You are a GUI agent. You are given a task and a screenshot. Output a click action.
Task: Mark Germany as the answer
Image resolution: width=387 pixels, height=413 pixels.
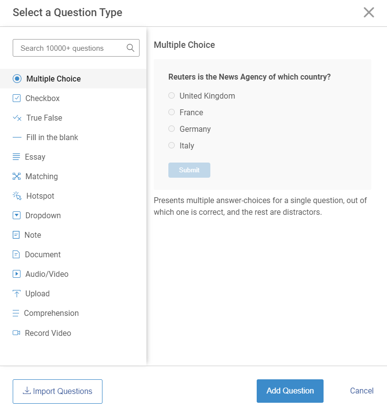point(171,129)
